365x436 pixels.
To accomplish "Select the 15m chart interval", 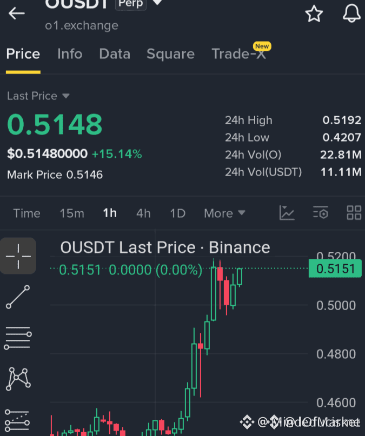I will pyautogui.click(x=72, y=213).
